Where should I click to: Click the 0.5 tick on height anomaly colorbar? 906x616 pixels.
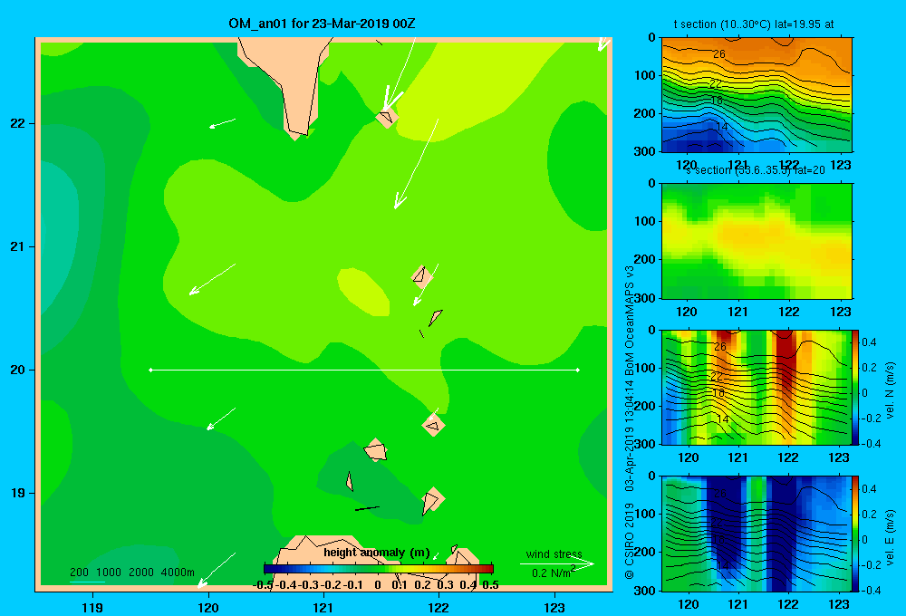coord(490,585)
